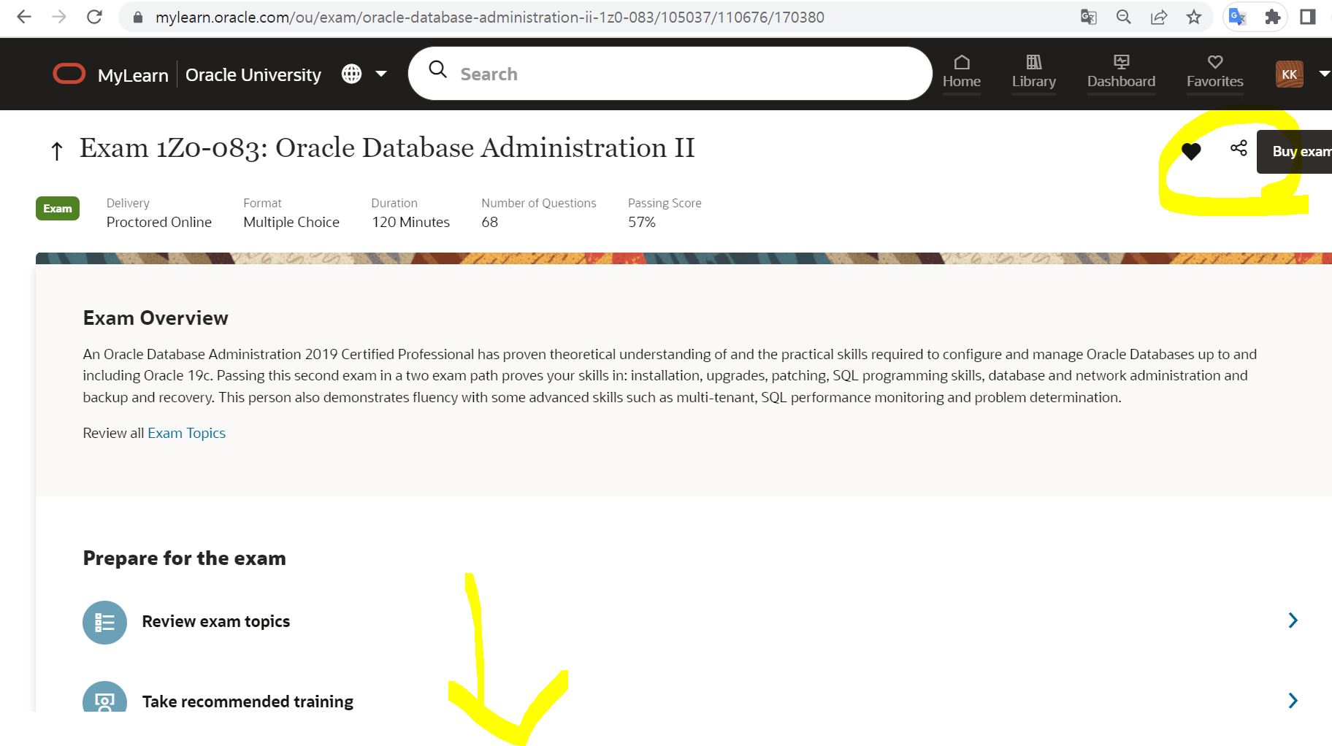
Task: Focus the Search input field
Action: (670, 74)
